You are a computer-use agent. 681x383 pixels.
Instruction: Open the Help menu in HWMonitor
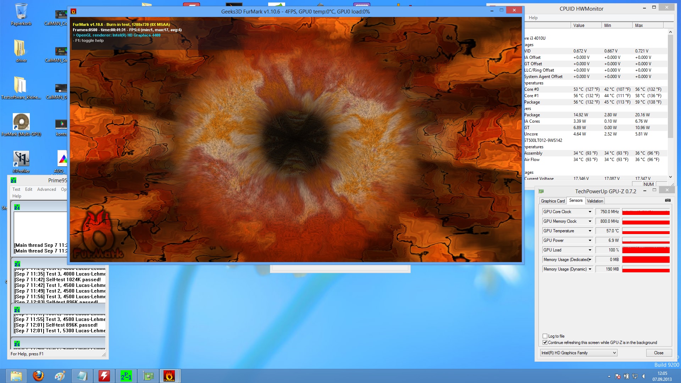click(533, 18)
